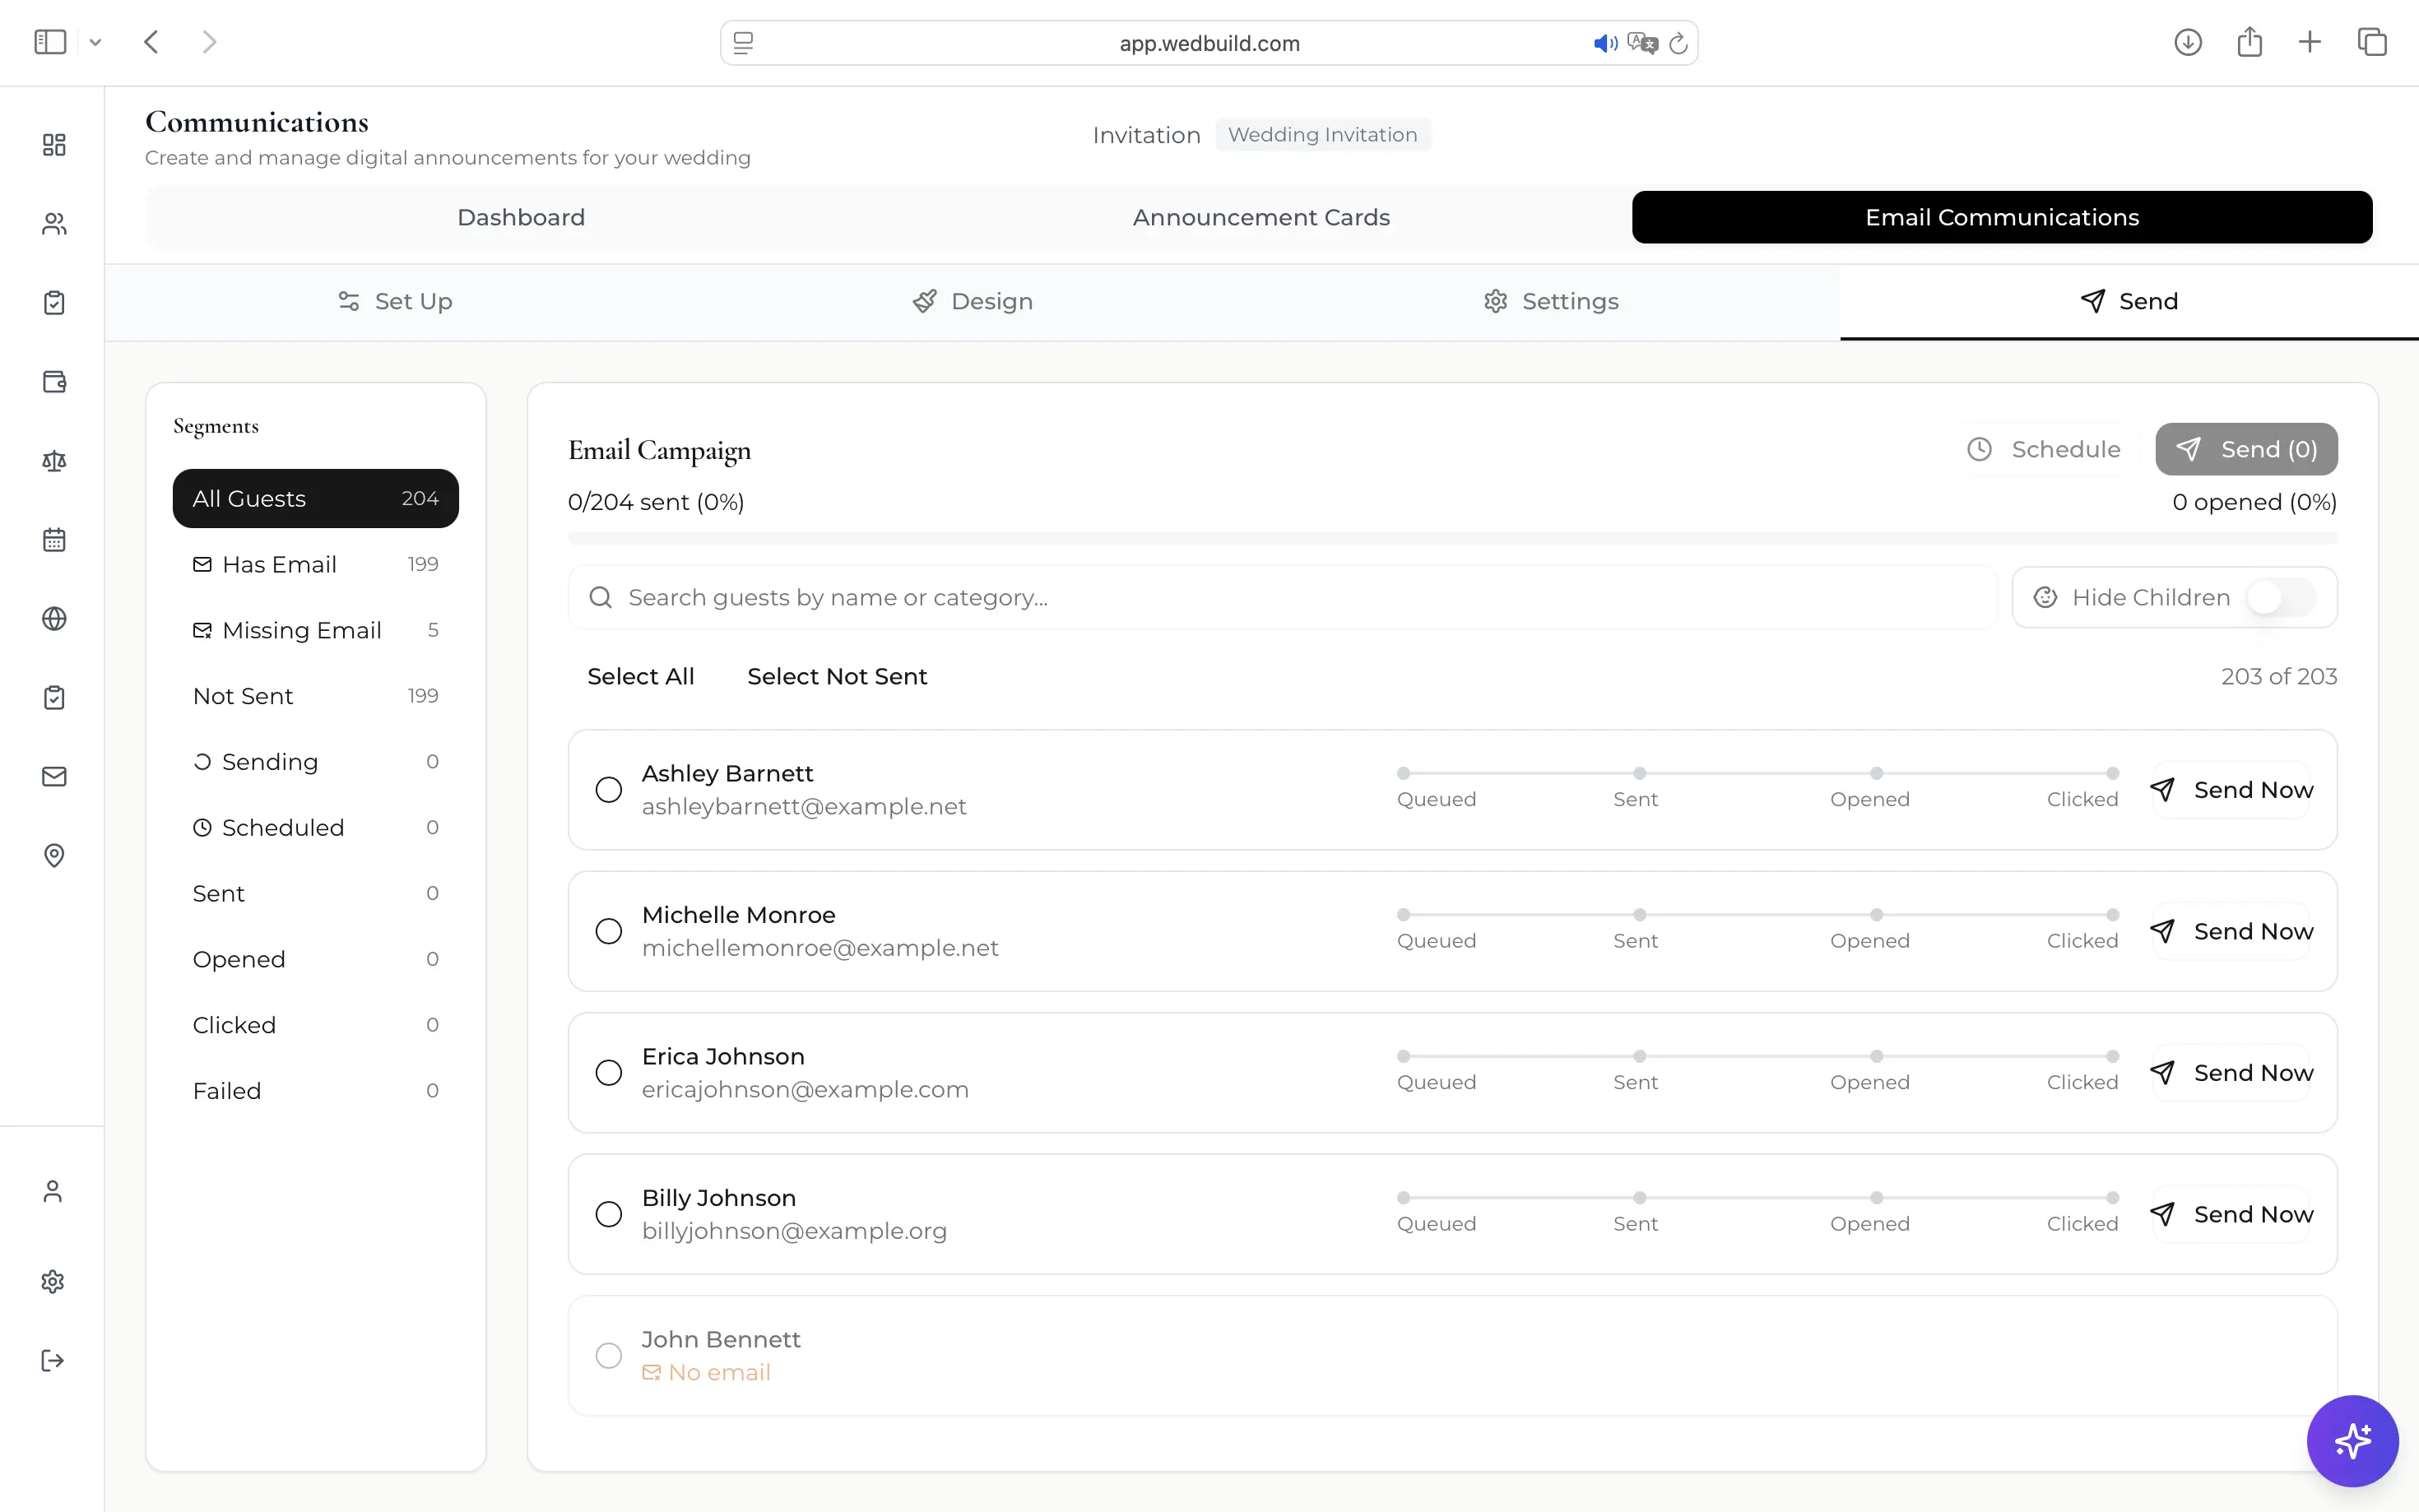Select Erica Johnson's radio checkbox
Image resolution: width=2419 pixels, height=1512 pixels.
tap(608, 1073)
